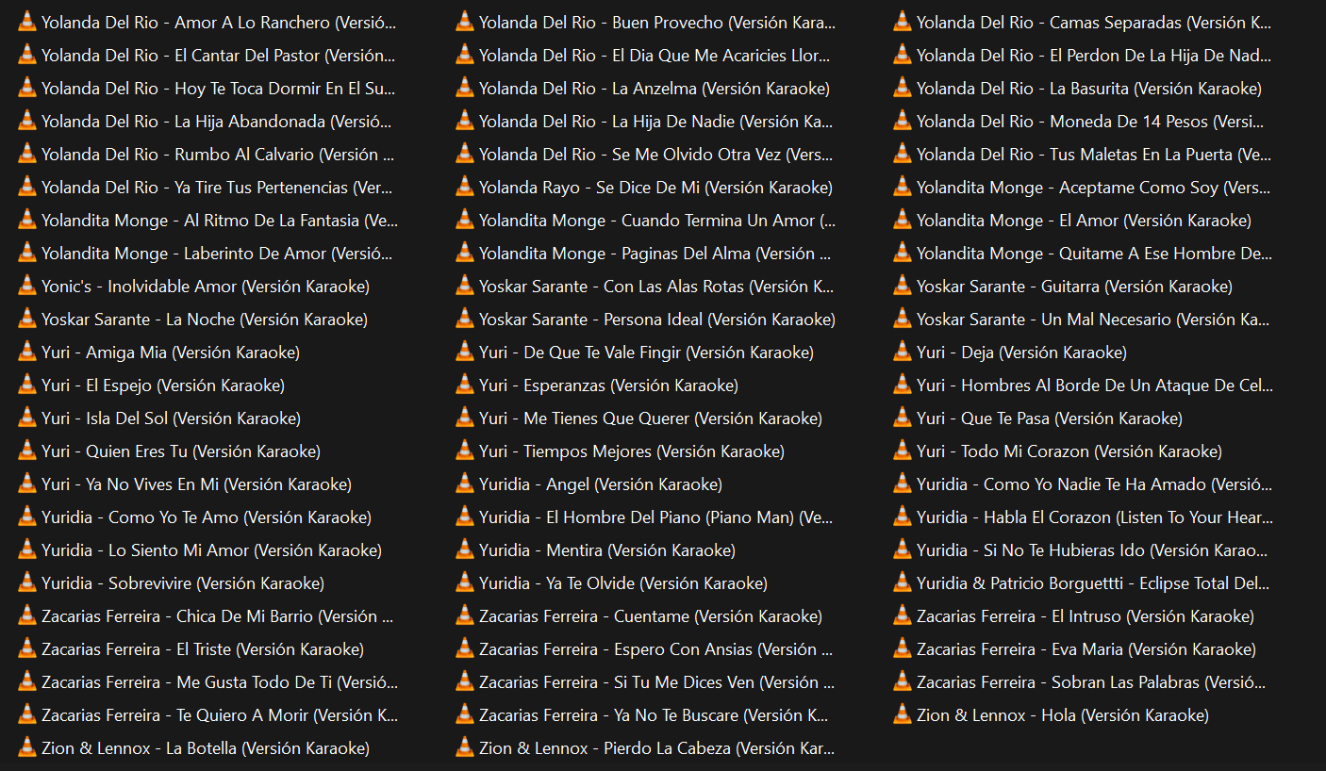Select file Zacarias Ferreira - El Triste
The image size is (1326, 771).
click(191, 648)
